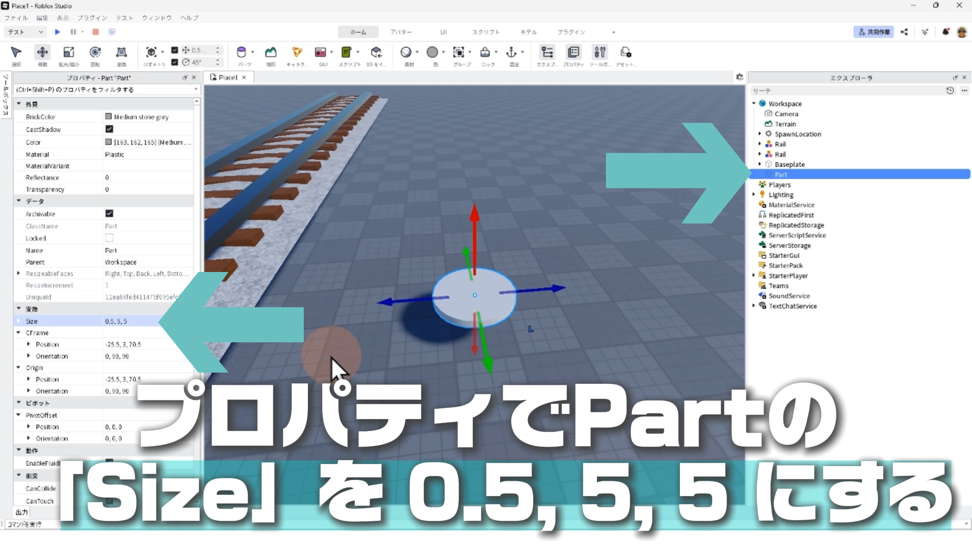Select the Scale tool icon
Screen dimensions: 972x546
point(68,53)
